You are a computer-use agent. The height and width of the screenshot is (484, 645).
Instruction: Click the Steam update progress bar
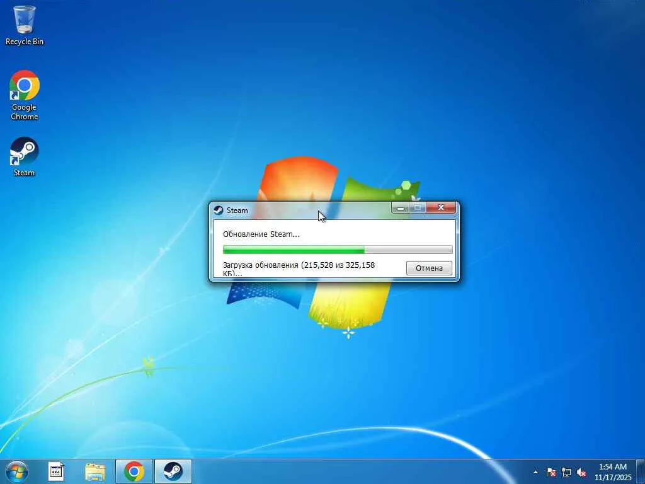338,250
